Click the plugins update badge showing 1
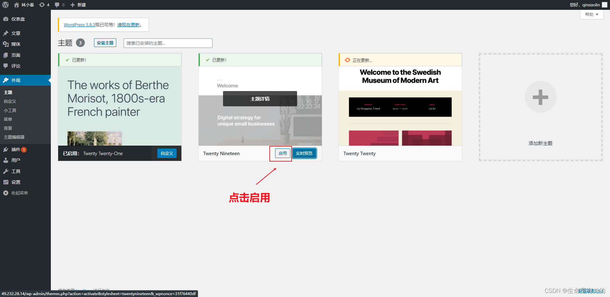Viewport: 610px width, 297px height. point(24,150)
